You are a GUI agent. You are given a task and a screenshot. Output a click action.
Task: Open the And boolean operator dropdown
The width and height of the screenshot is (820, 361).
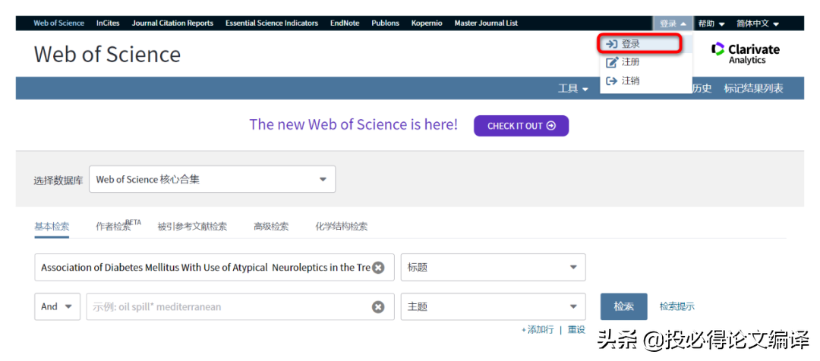(x=57, y=307)
